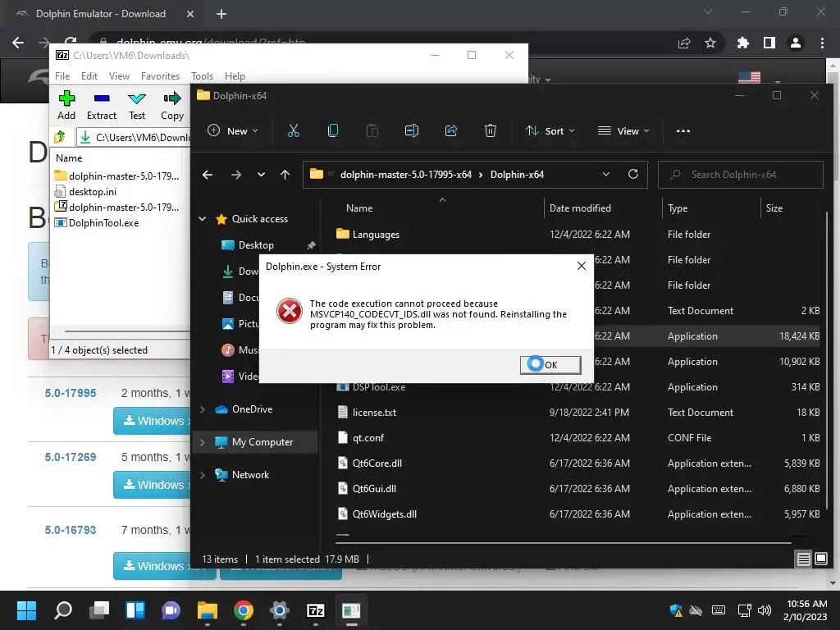Click the 5.0-17269 version link
The image size is (840, 630).
point(71,457)
